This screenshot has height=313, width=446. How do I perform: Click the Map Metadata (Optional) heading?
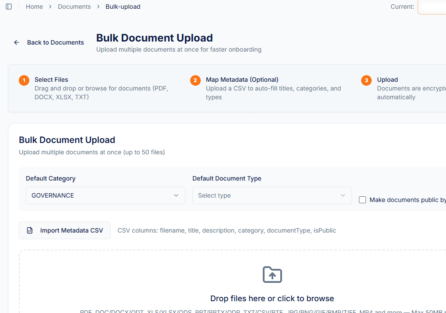pos(242,80)
